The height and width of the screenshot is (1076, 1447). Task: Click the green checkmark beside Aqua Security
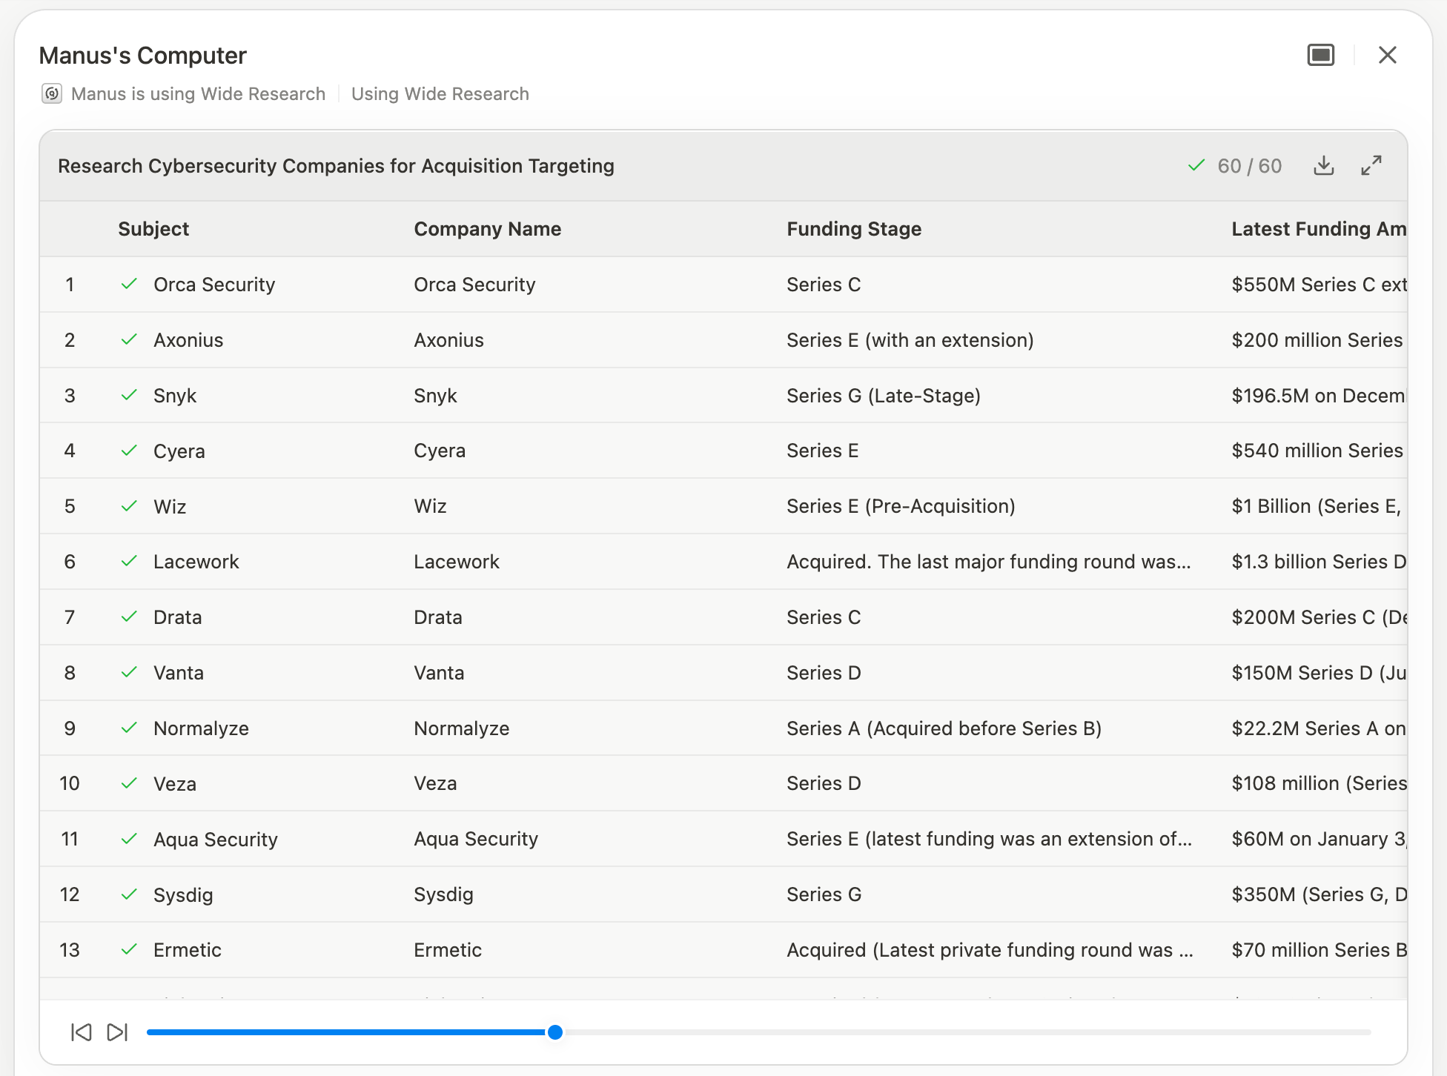point(129,839)
